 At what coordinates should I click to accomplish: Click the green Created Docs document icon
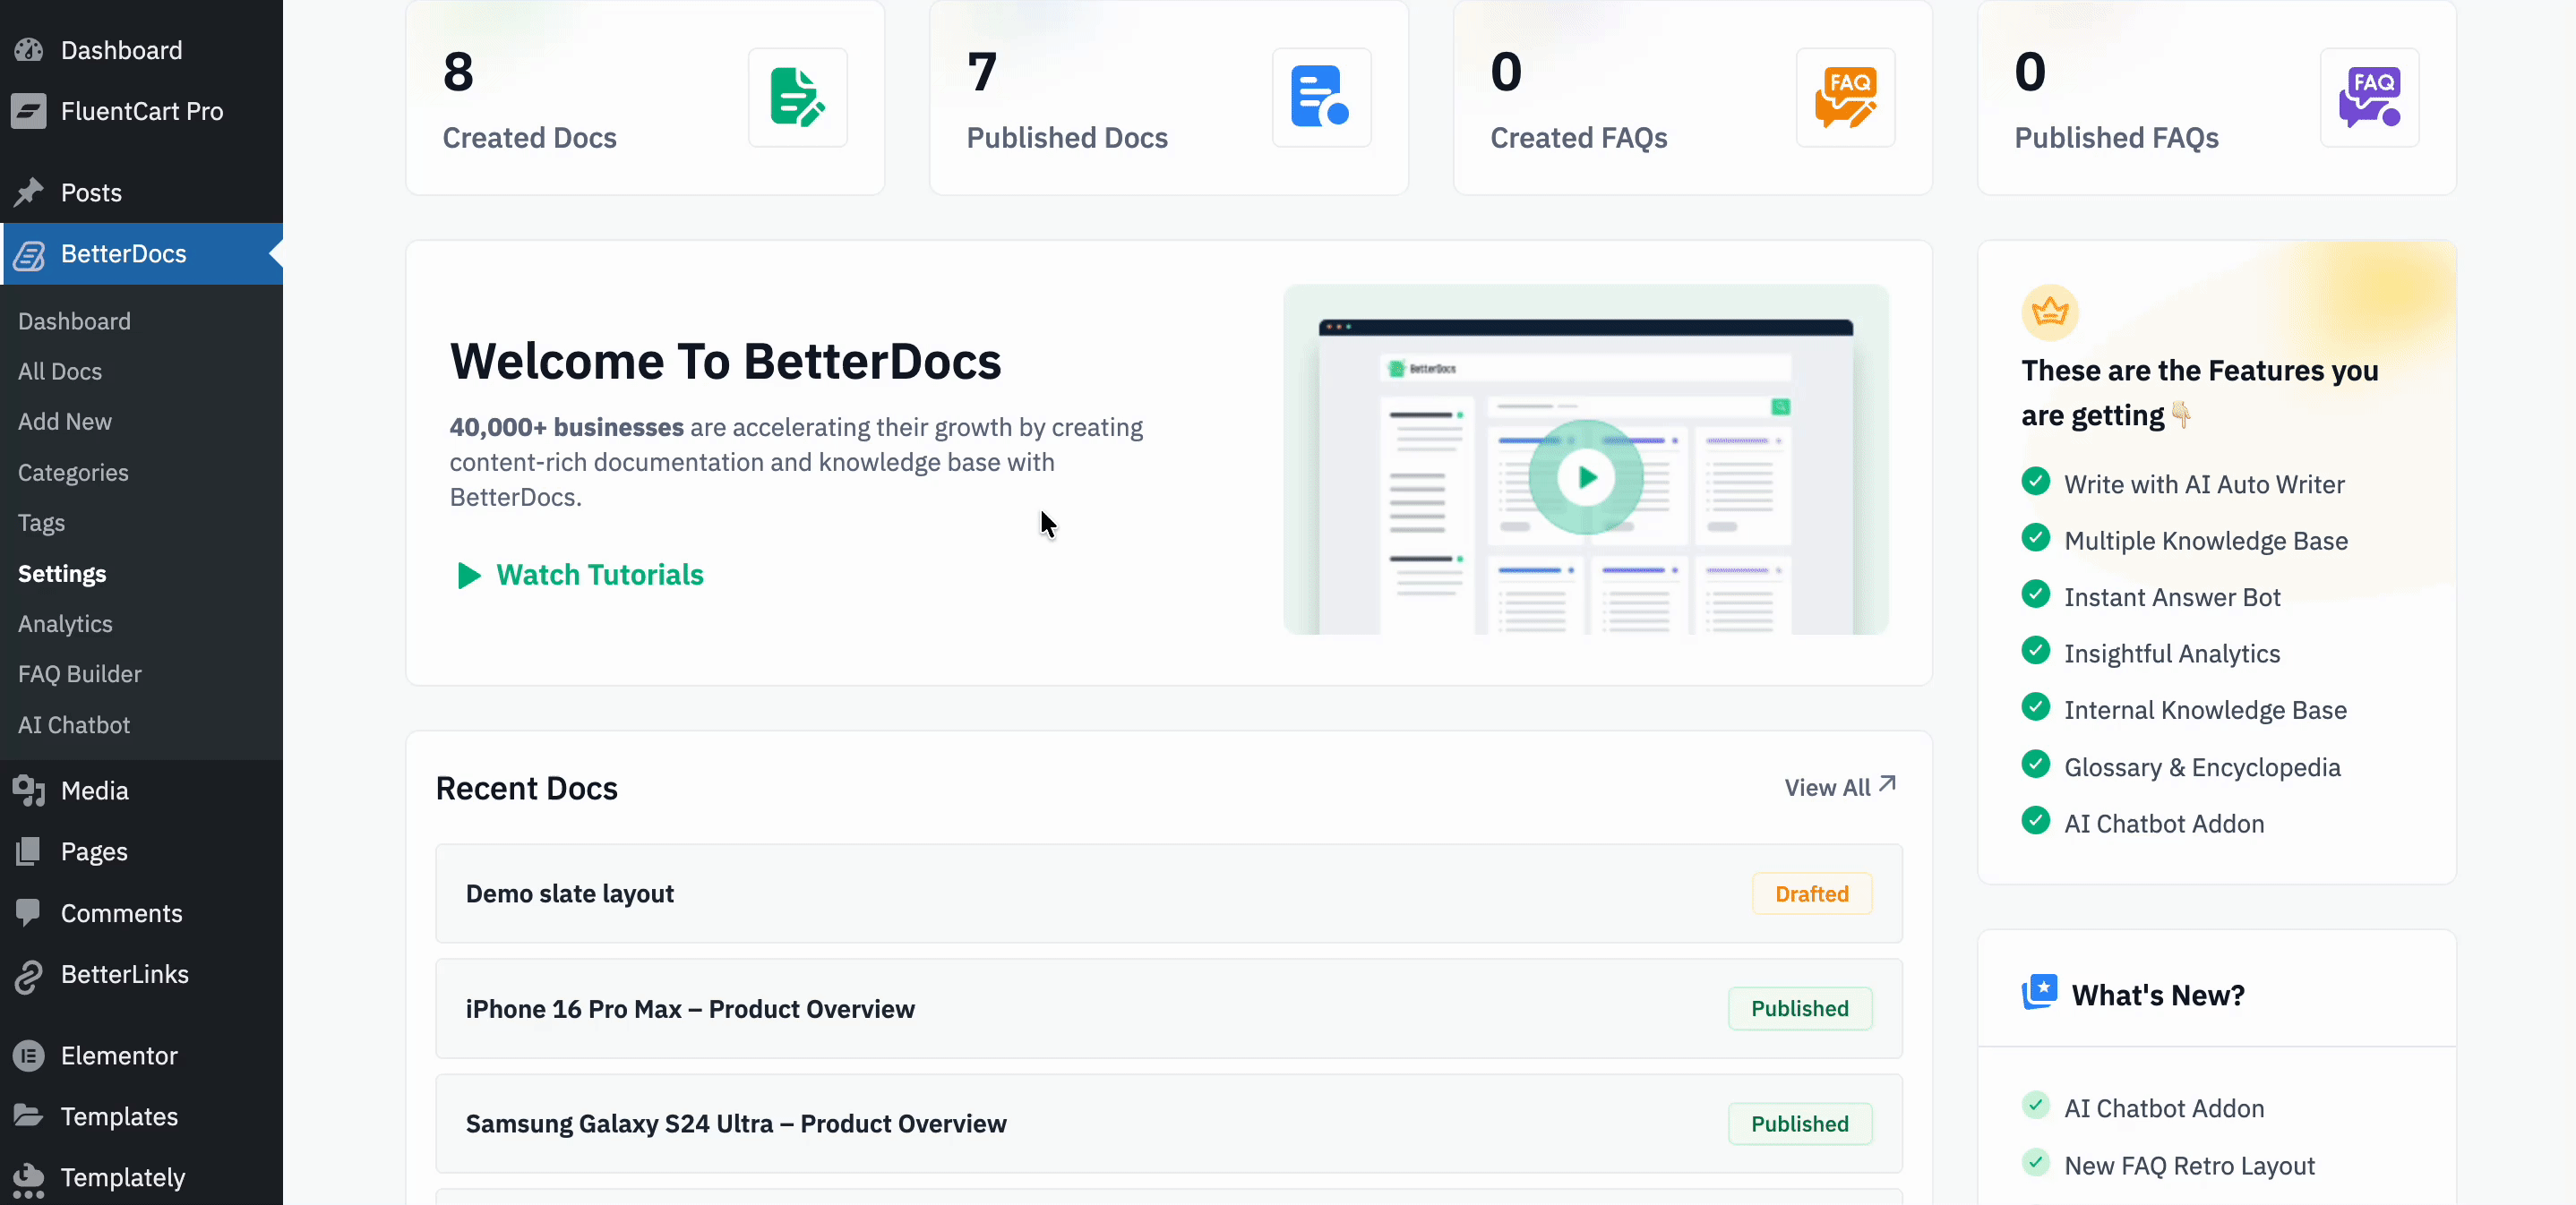tap(797, 97)
